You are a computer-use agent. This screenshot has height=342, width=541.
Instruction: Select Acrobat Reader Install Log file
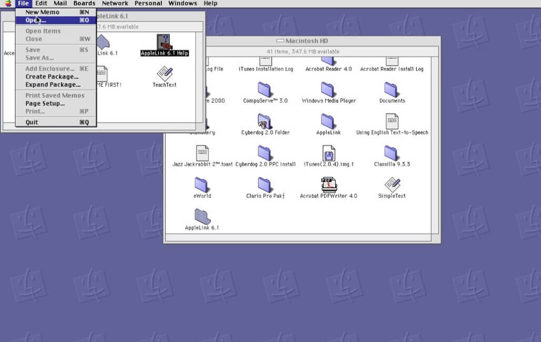tap(392, 69)
